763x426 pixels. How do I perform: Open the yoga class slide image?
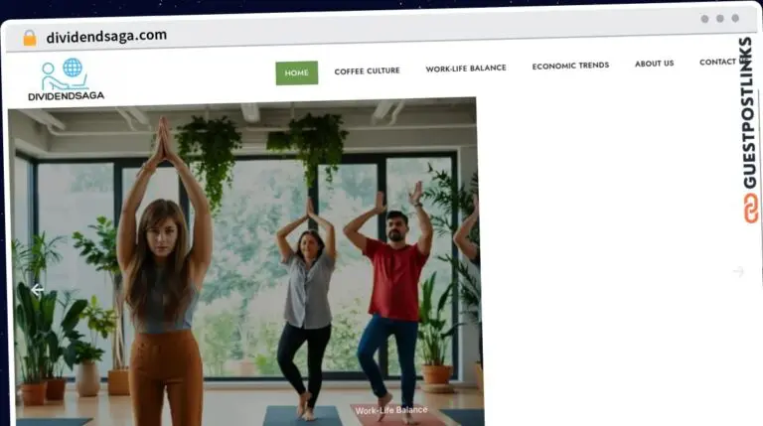(245, 262)
